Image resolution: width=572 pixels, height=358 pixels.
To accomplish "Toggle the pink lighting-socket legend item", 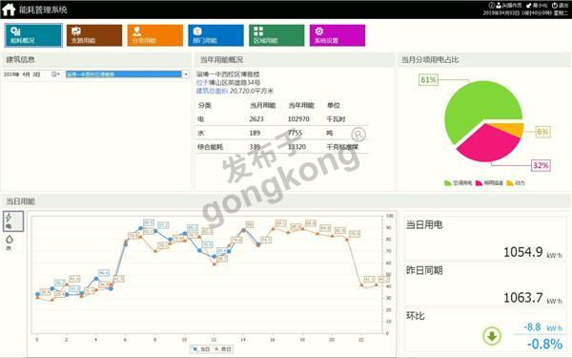I will point(490,182).
